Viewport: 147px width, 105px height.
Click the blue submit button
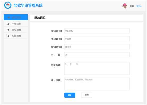(70, 95)
